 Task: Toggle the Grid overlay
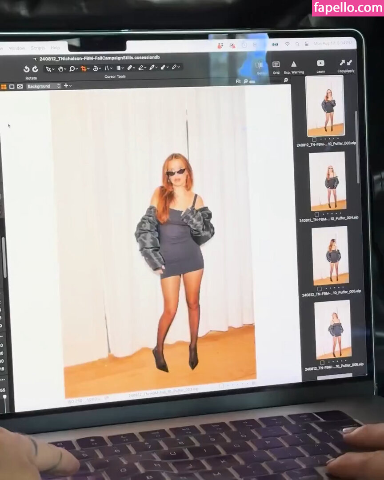pyautogui.click(x=276, y=65)
